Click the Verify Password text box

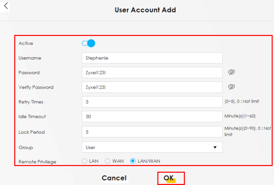tap(152, 87)
